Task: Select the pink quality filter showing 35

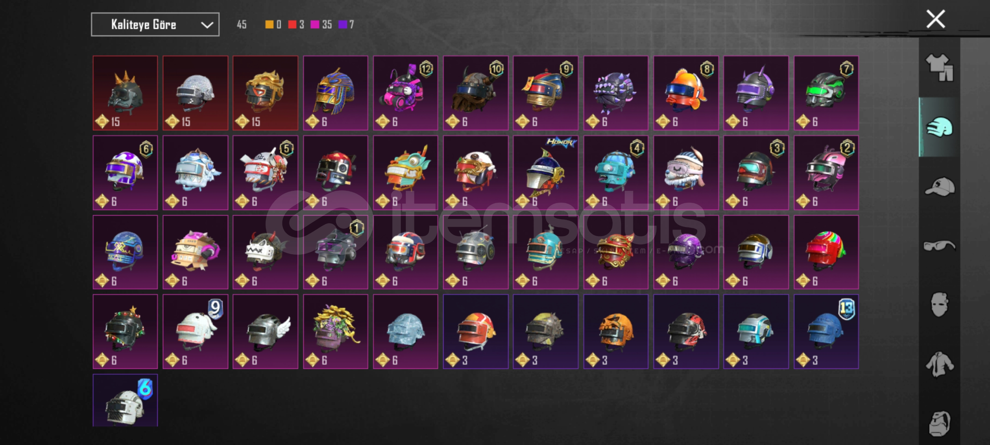Action: (x=321, y=25)
